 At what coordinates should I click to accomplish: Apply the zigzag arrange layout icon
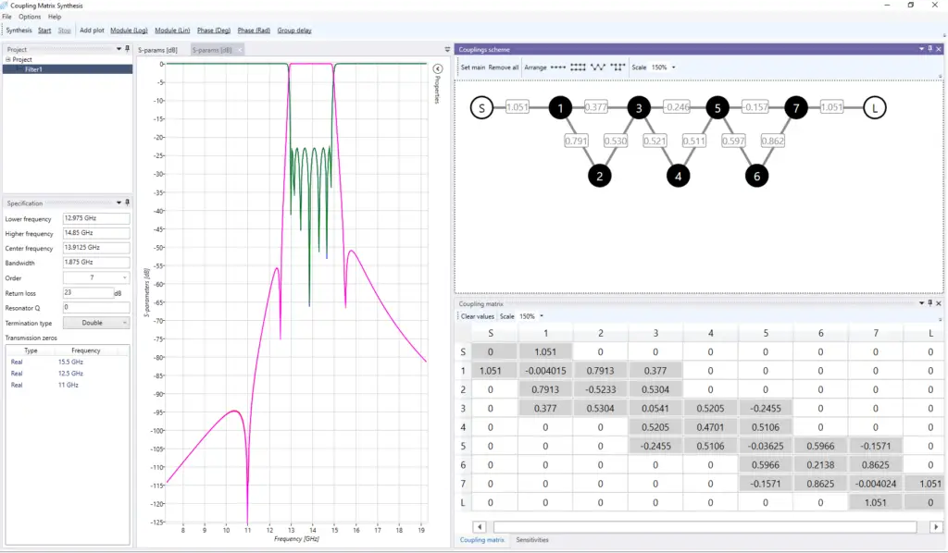click(599, 68)
